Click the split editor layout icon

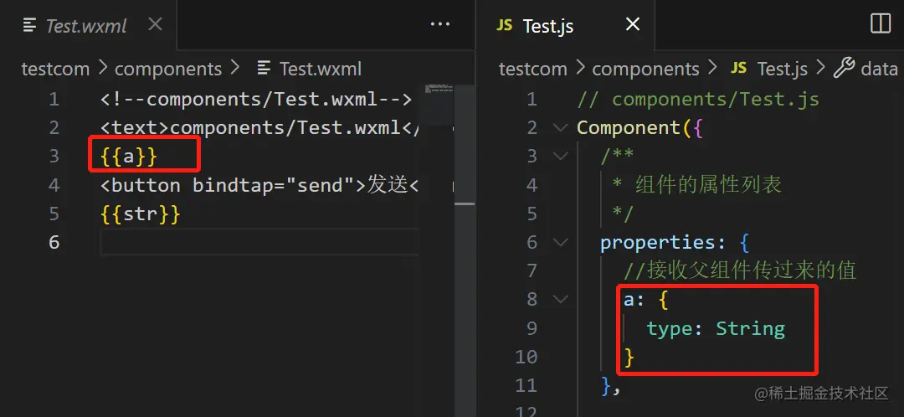pyautogui.click(x=881, y=24)
